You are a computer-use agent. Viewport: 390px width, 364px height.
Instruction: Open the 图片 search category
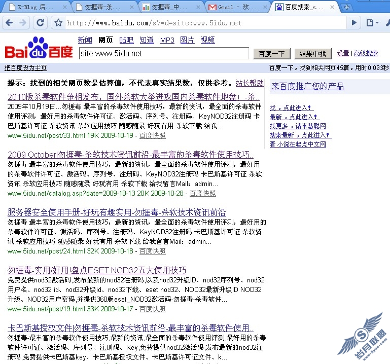click(x=187, y=40)
